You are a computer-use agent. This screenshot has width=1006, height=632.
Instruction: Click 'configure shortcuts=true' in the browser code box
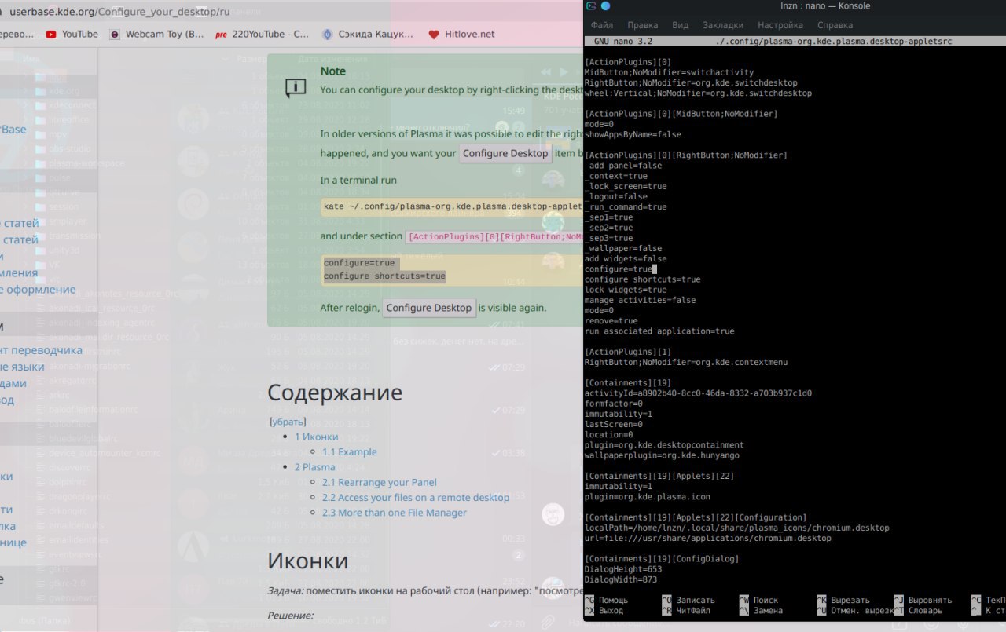[x=384, y=276]
